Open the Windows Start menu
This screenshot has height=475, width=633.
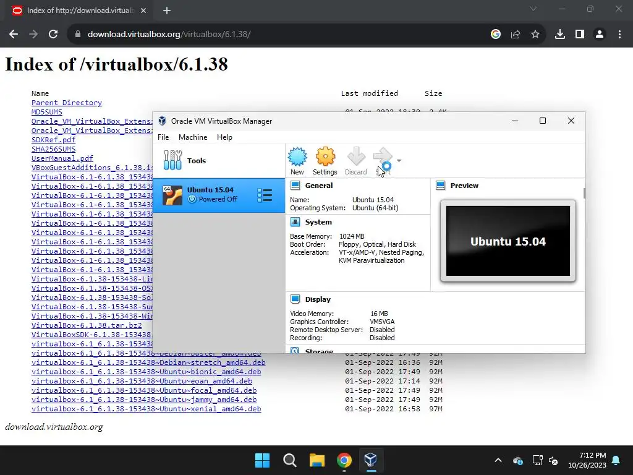click(x=262, y=460)
